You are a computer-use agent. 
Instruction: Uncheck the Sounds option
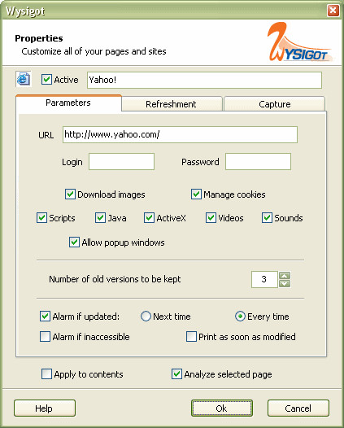(x=267, y=218)
